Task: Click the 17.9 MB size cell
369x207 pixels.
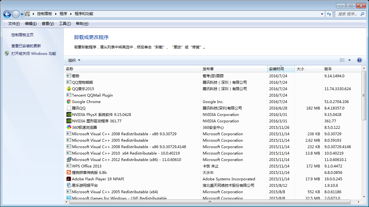Action: point(313,179)
